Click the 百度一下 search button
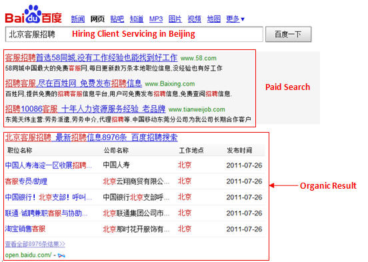Image resolution: width=368 pixels, height=262 pixels. point(288,34)
